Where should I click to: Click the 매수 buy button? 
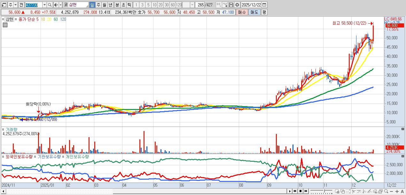pyautogui.click(x=242, y=12)
